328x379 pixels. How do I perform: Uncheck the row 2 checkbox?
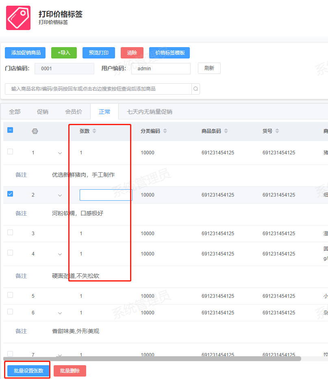click(10, 194)
